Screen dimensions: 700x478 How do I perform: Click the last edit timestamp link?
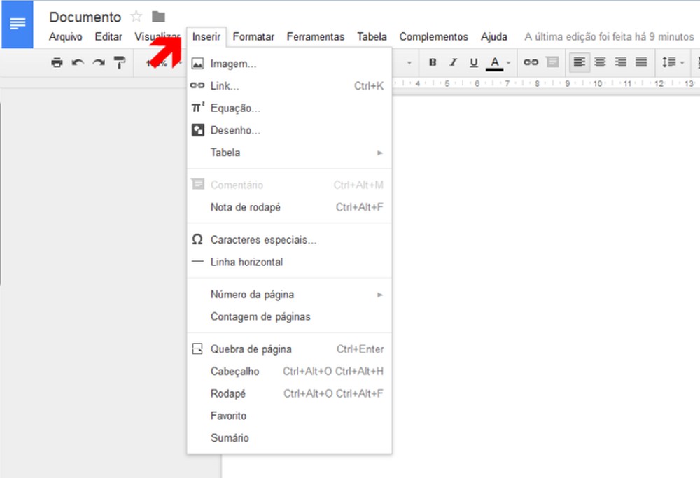tap(608, 36)
